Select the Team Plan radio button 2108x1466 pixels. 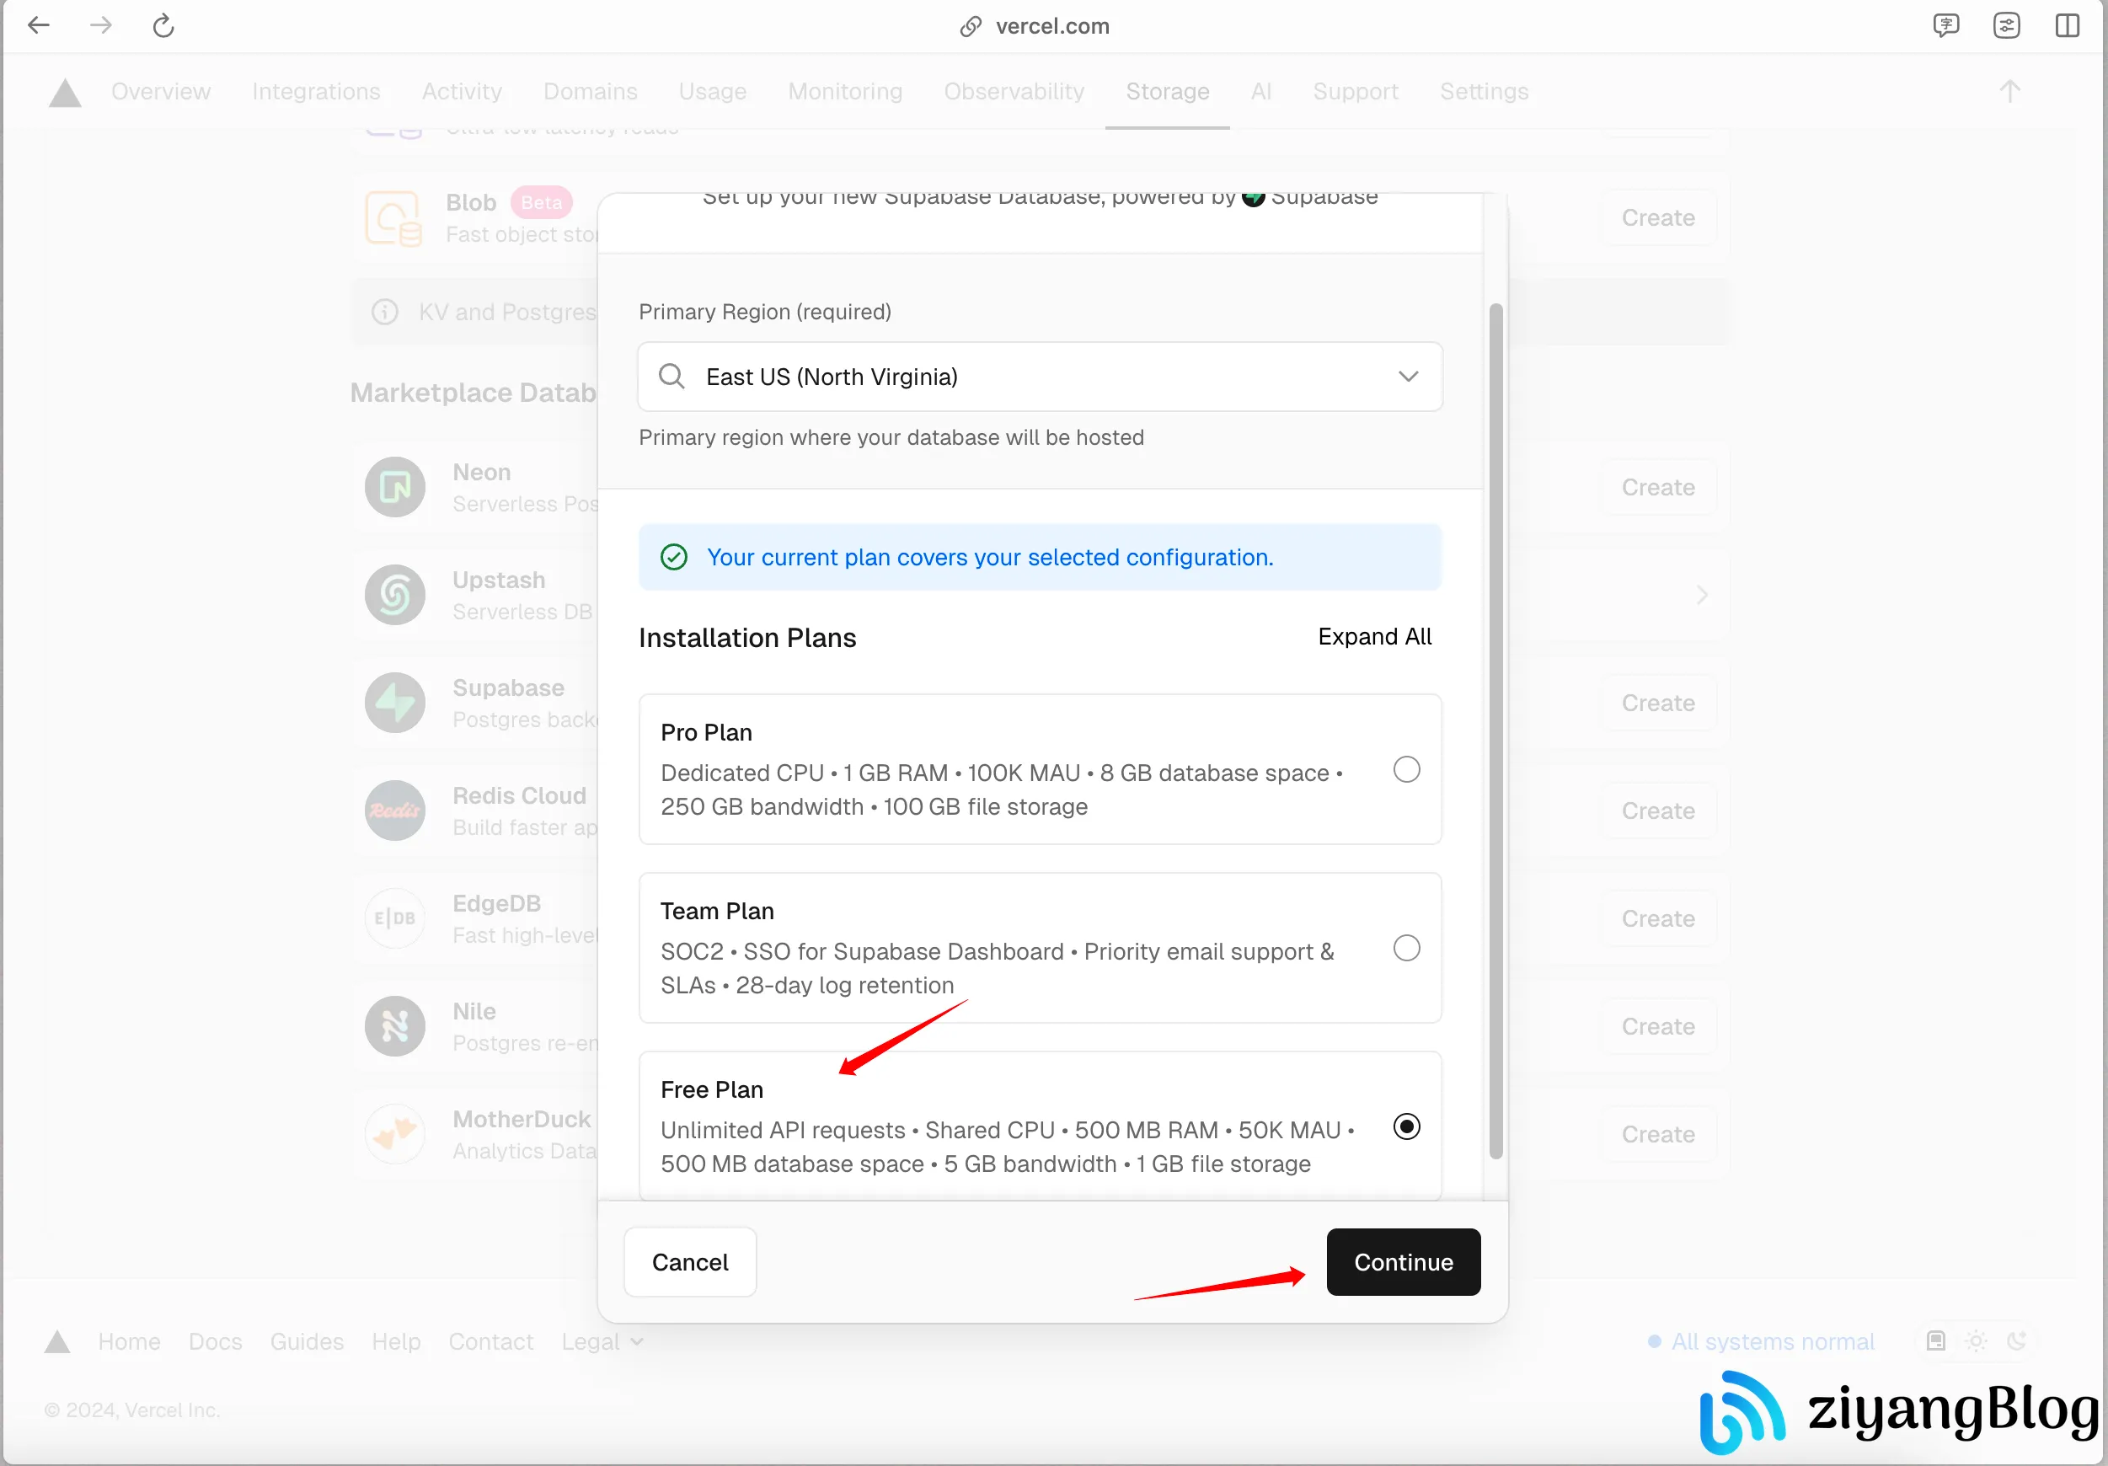[1406, 948]
